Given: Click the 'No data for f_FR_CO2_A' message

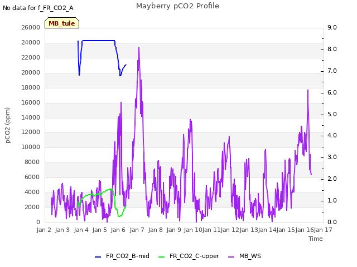Looking at the screenshot, I should [38, 8].
